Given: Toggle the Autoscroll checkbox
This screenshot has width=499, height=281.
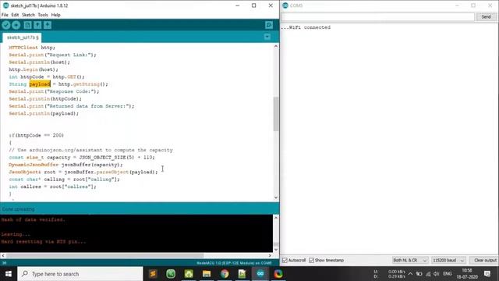Looking at the screenshot, I should coord(285,260).
